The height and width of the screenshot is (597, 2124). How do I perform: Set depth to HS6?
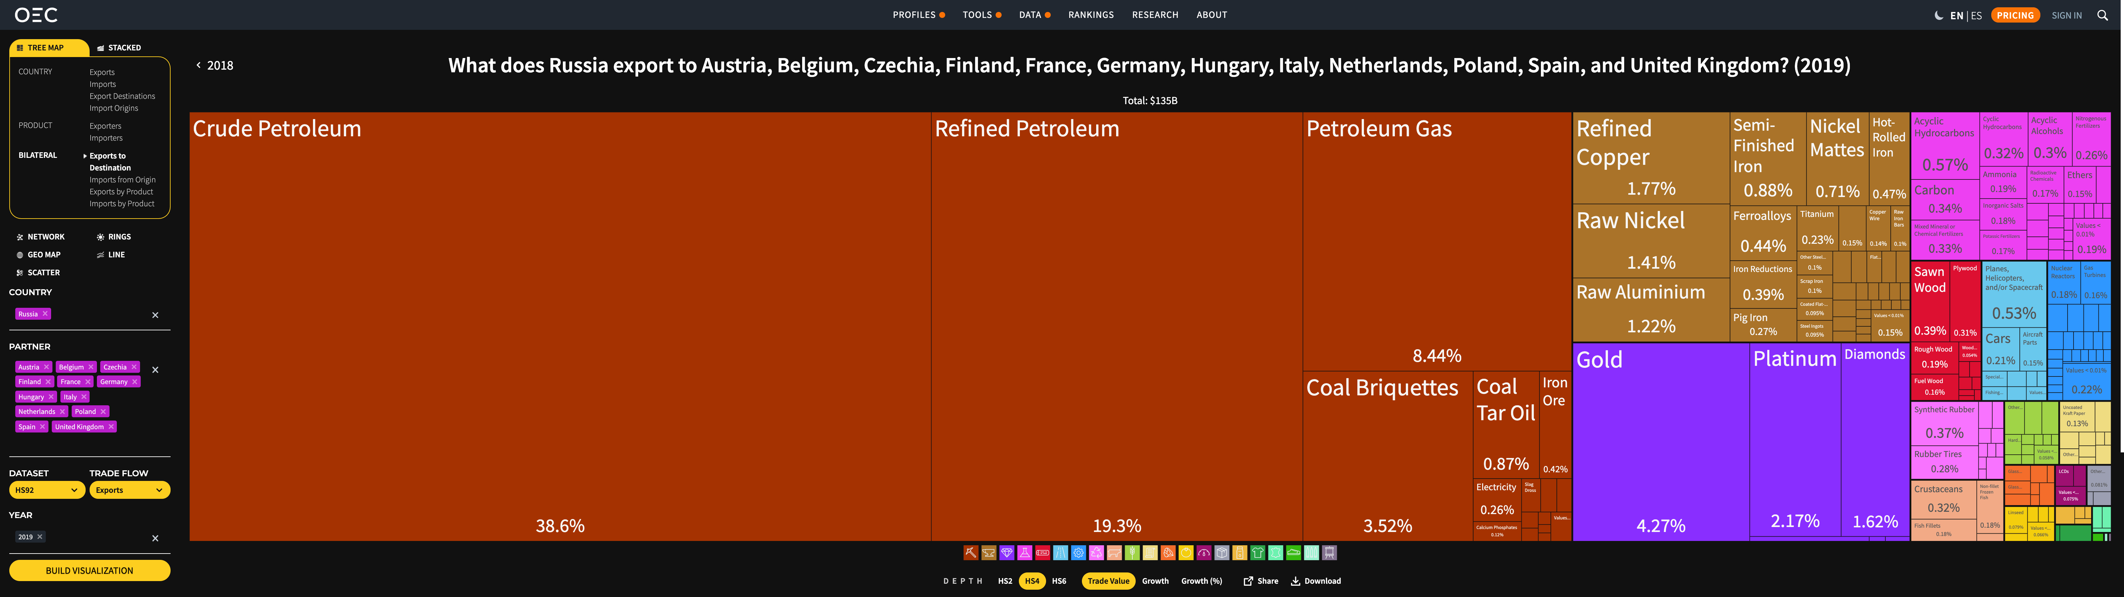point(1060,581)
